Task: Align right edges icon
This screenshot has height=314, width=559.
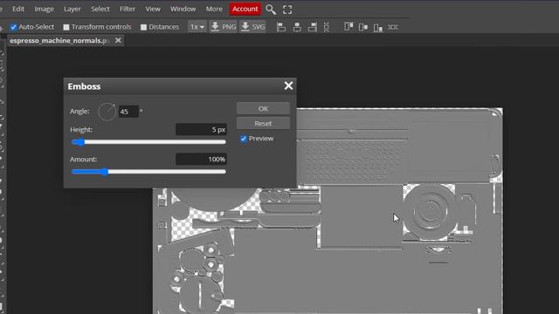Action: coord(313,27)
